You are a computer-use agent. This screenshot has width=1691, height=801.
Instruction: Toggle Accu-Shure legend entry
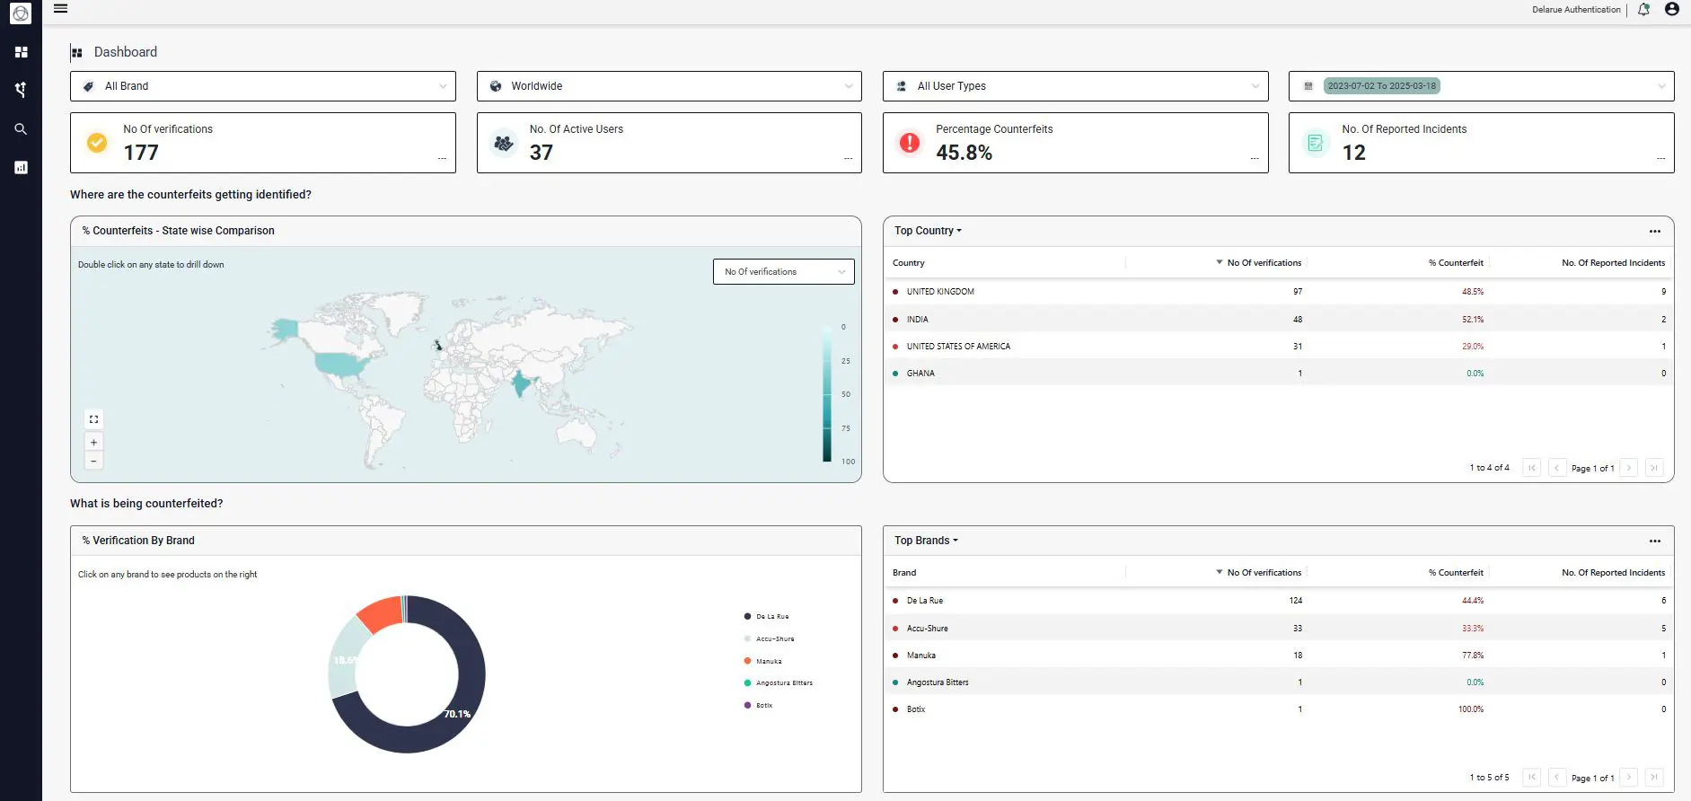coord(769,639)
